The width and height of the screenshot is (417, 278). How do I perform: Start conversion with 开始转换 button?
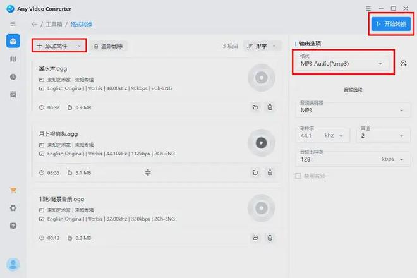391,24
